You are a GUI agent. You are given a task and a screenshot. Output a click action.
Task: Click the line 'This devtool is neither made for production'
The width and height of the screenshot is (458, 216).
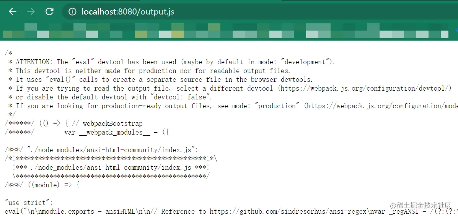(x=149, y=71)
